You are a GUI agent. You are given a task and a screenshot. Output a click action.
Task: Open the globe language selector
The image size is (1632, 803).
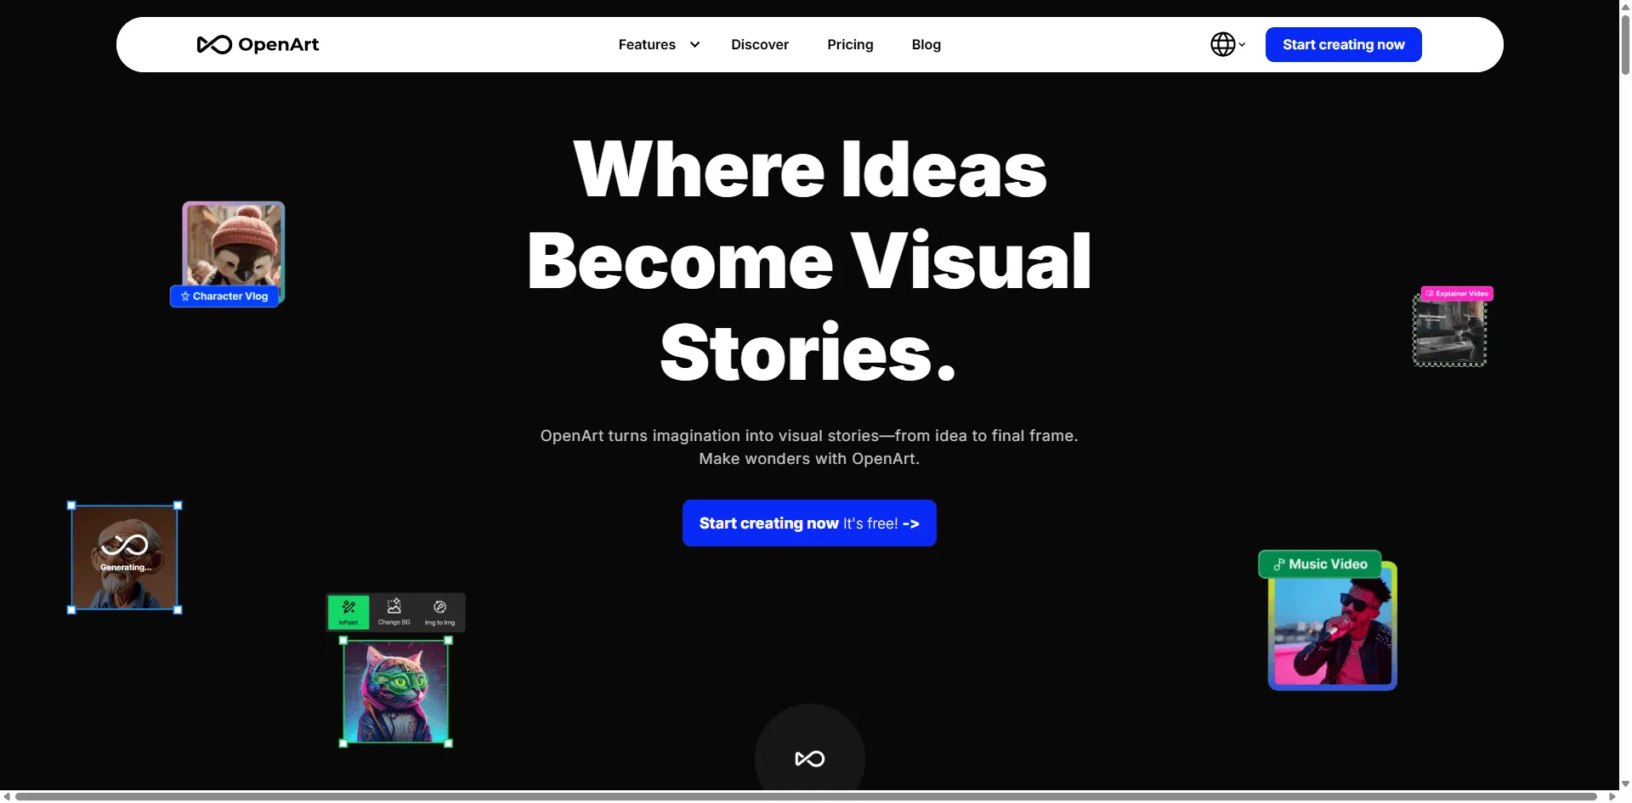[x=1227, y=44]
